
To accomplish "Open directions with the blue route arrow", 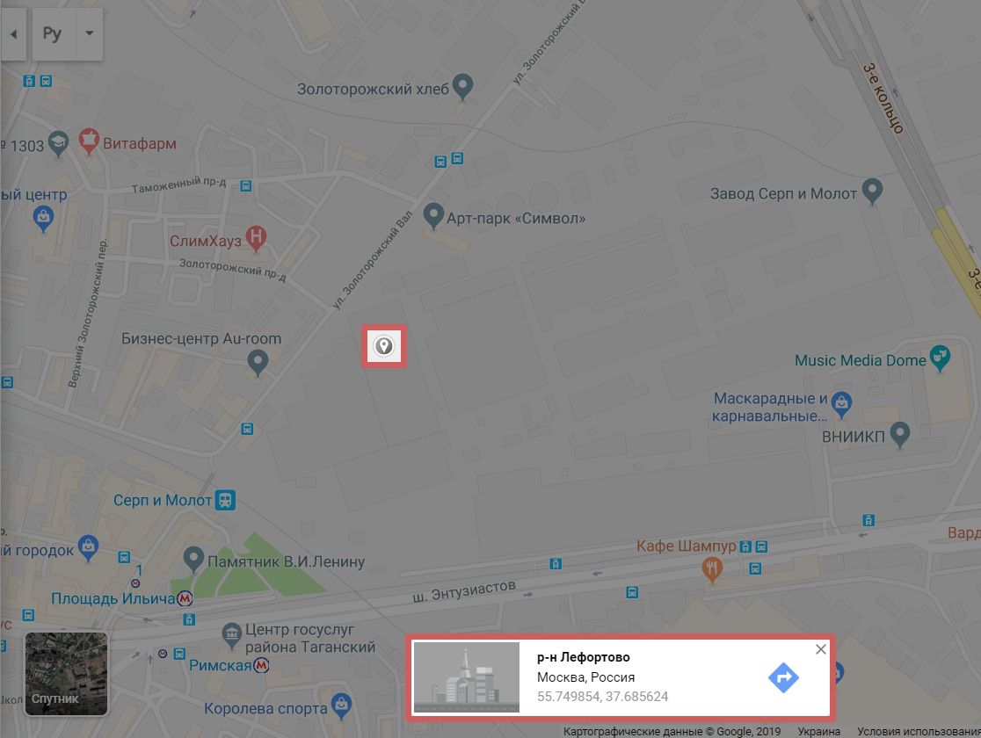I will coord(783,677).
